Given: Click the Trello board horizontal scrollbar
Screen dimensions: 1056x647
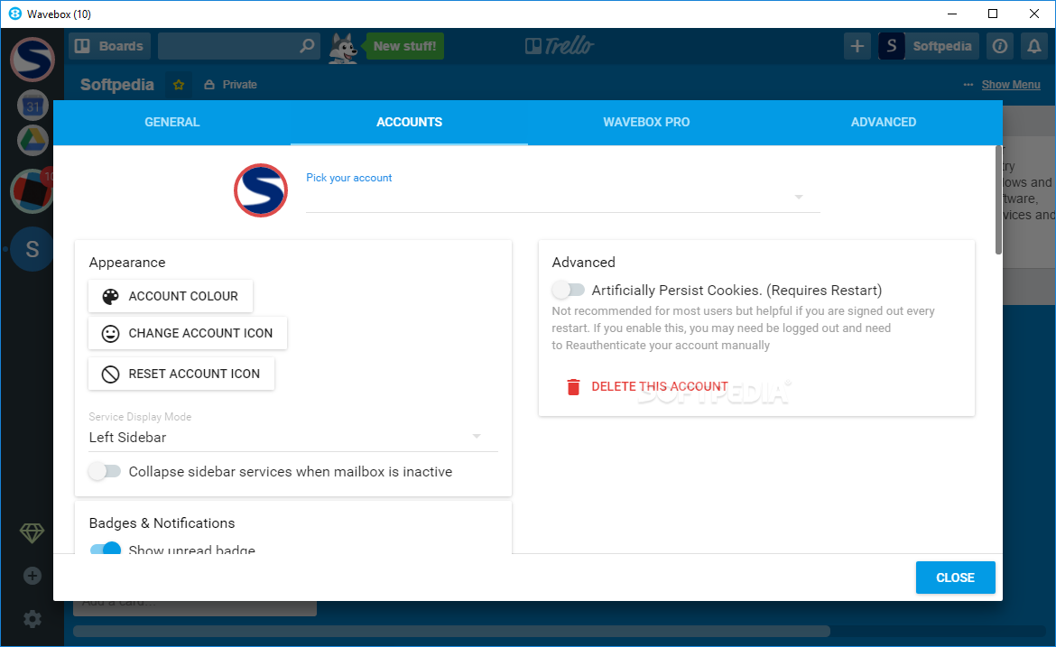Looking at the screenshot, I should click(x=451, y=631).
